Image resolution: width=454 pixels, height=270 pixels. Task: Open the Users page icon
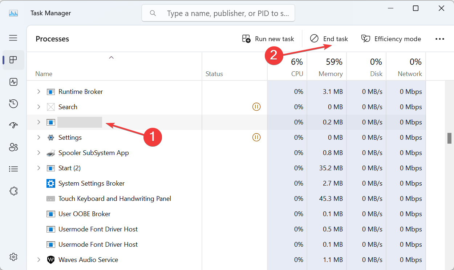point(13,147)
